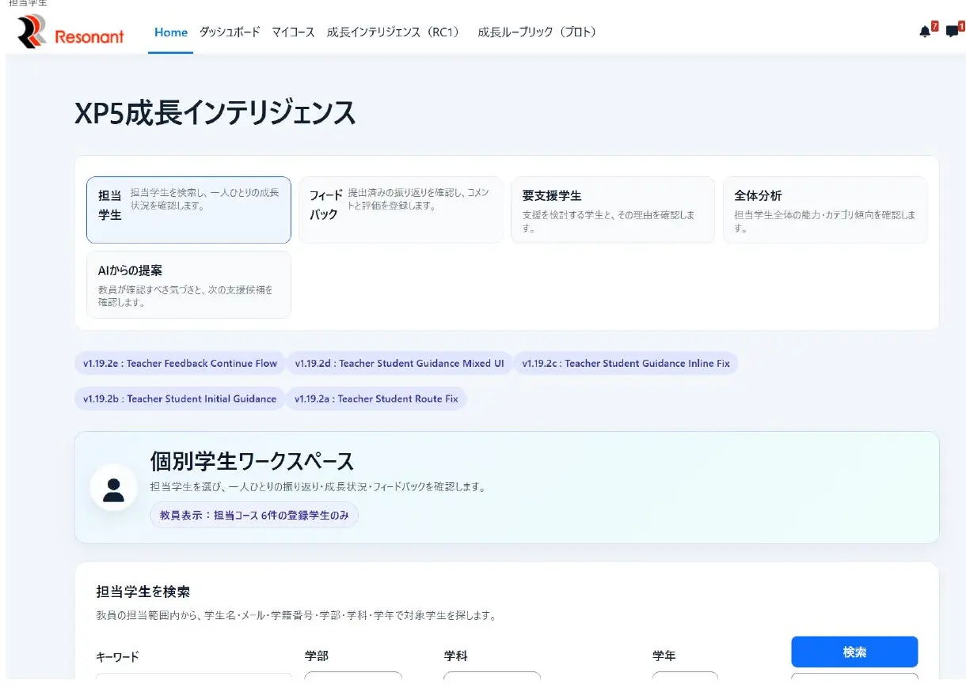Open the notifications bell icon
The width and height of the screenshot is (966, 688).
(x=925, y=32)
